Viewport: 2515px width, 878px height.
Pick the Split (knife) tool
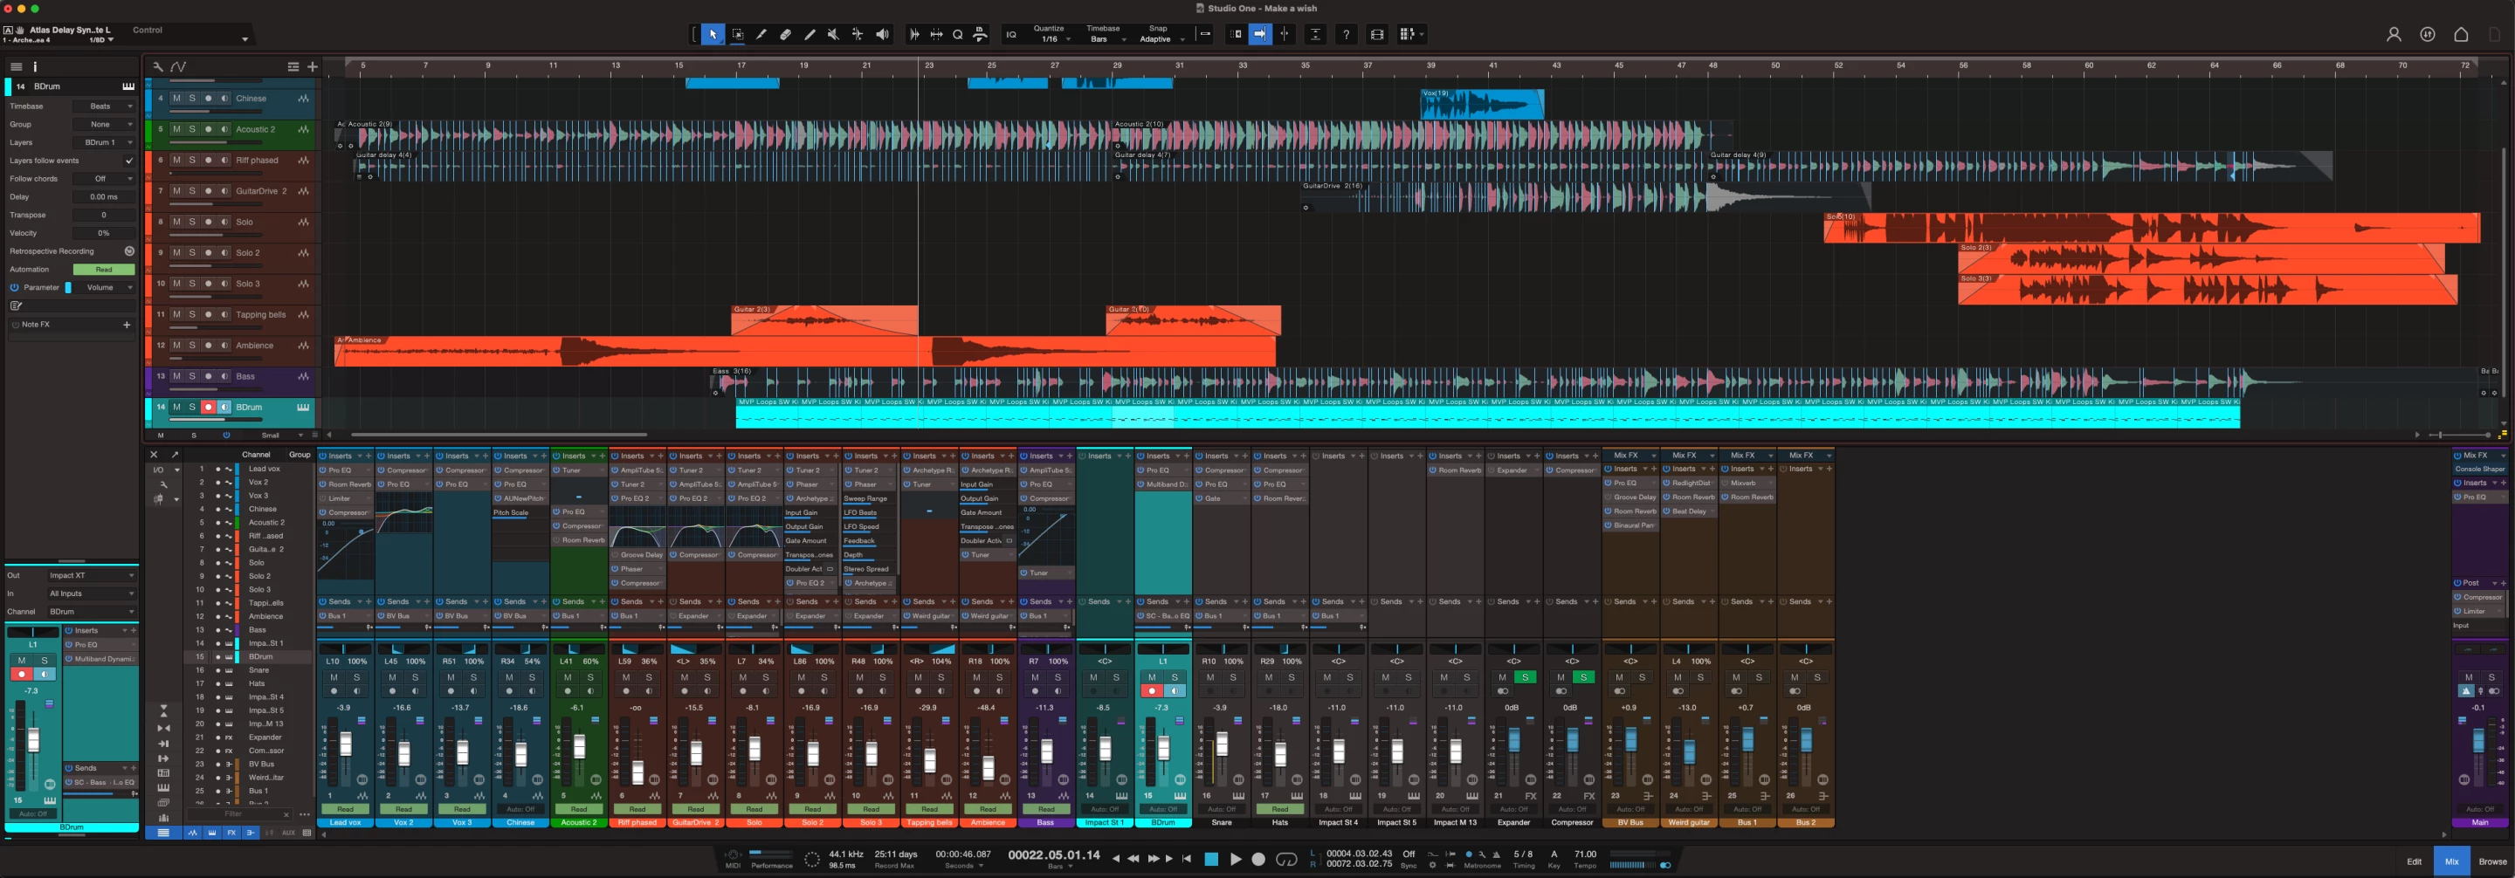point(761,34)
